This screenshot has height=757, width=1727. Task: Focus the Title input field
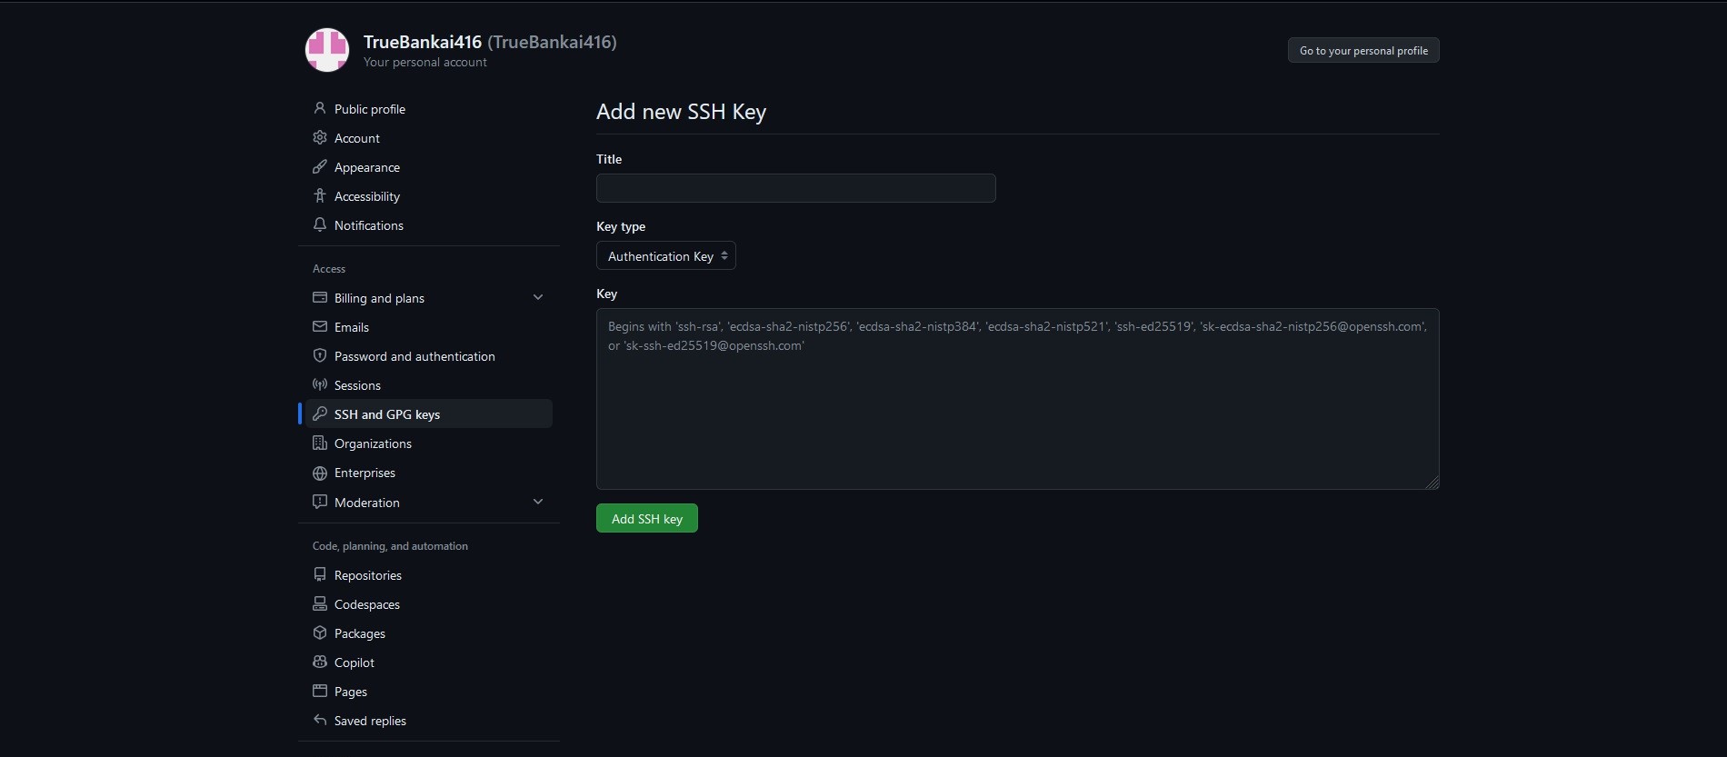796,188
